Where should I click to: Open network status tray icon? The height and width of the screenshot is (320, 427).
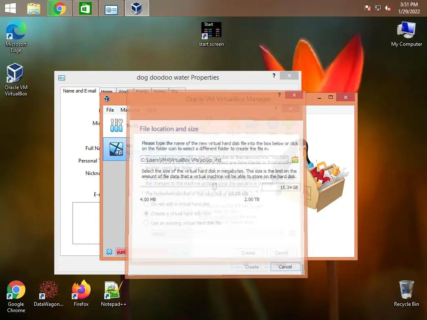pos(378,8)
